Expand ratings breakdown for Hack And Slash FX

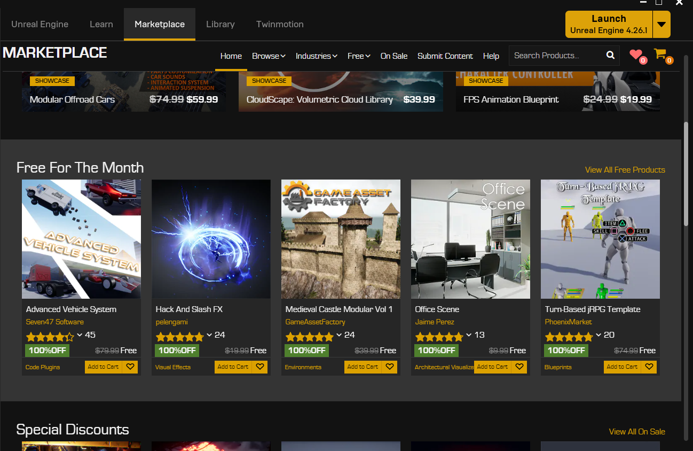coord(209,335)
